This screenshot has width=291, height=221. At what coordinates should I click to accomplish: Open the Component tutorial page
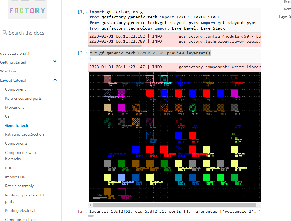tap(15, 89)
